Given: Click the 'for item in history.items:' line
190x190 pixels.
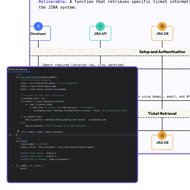Looking at the screenshot, I should 39,104.
